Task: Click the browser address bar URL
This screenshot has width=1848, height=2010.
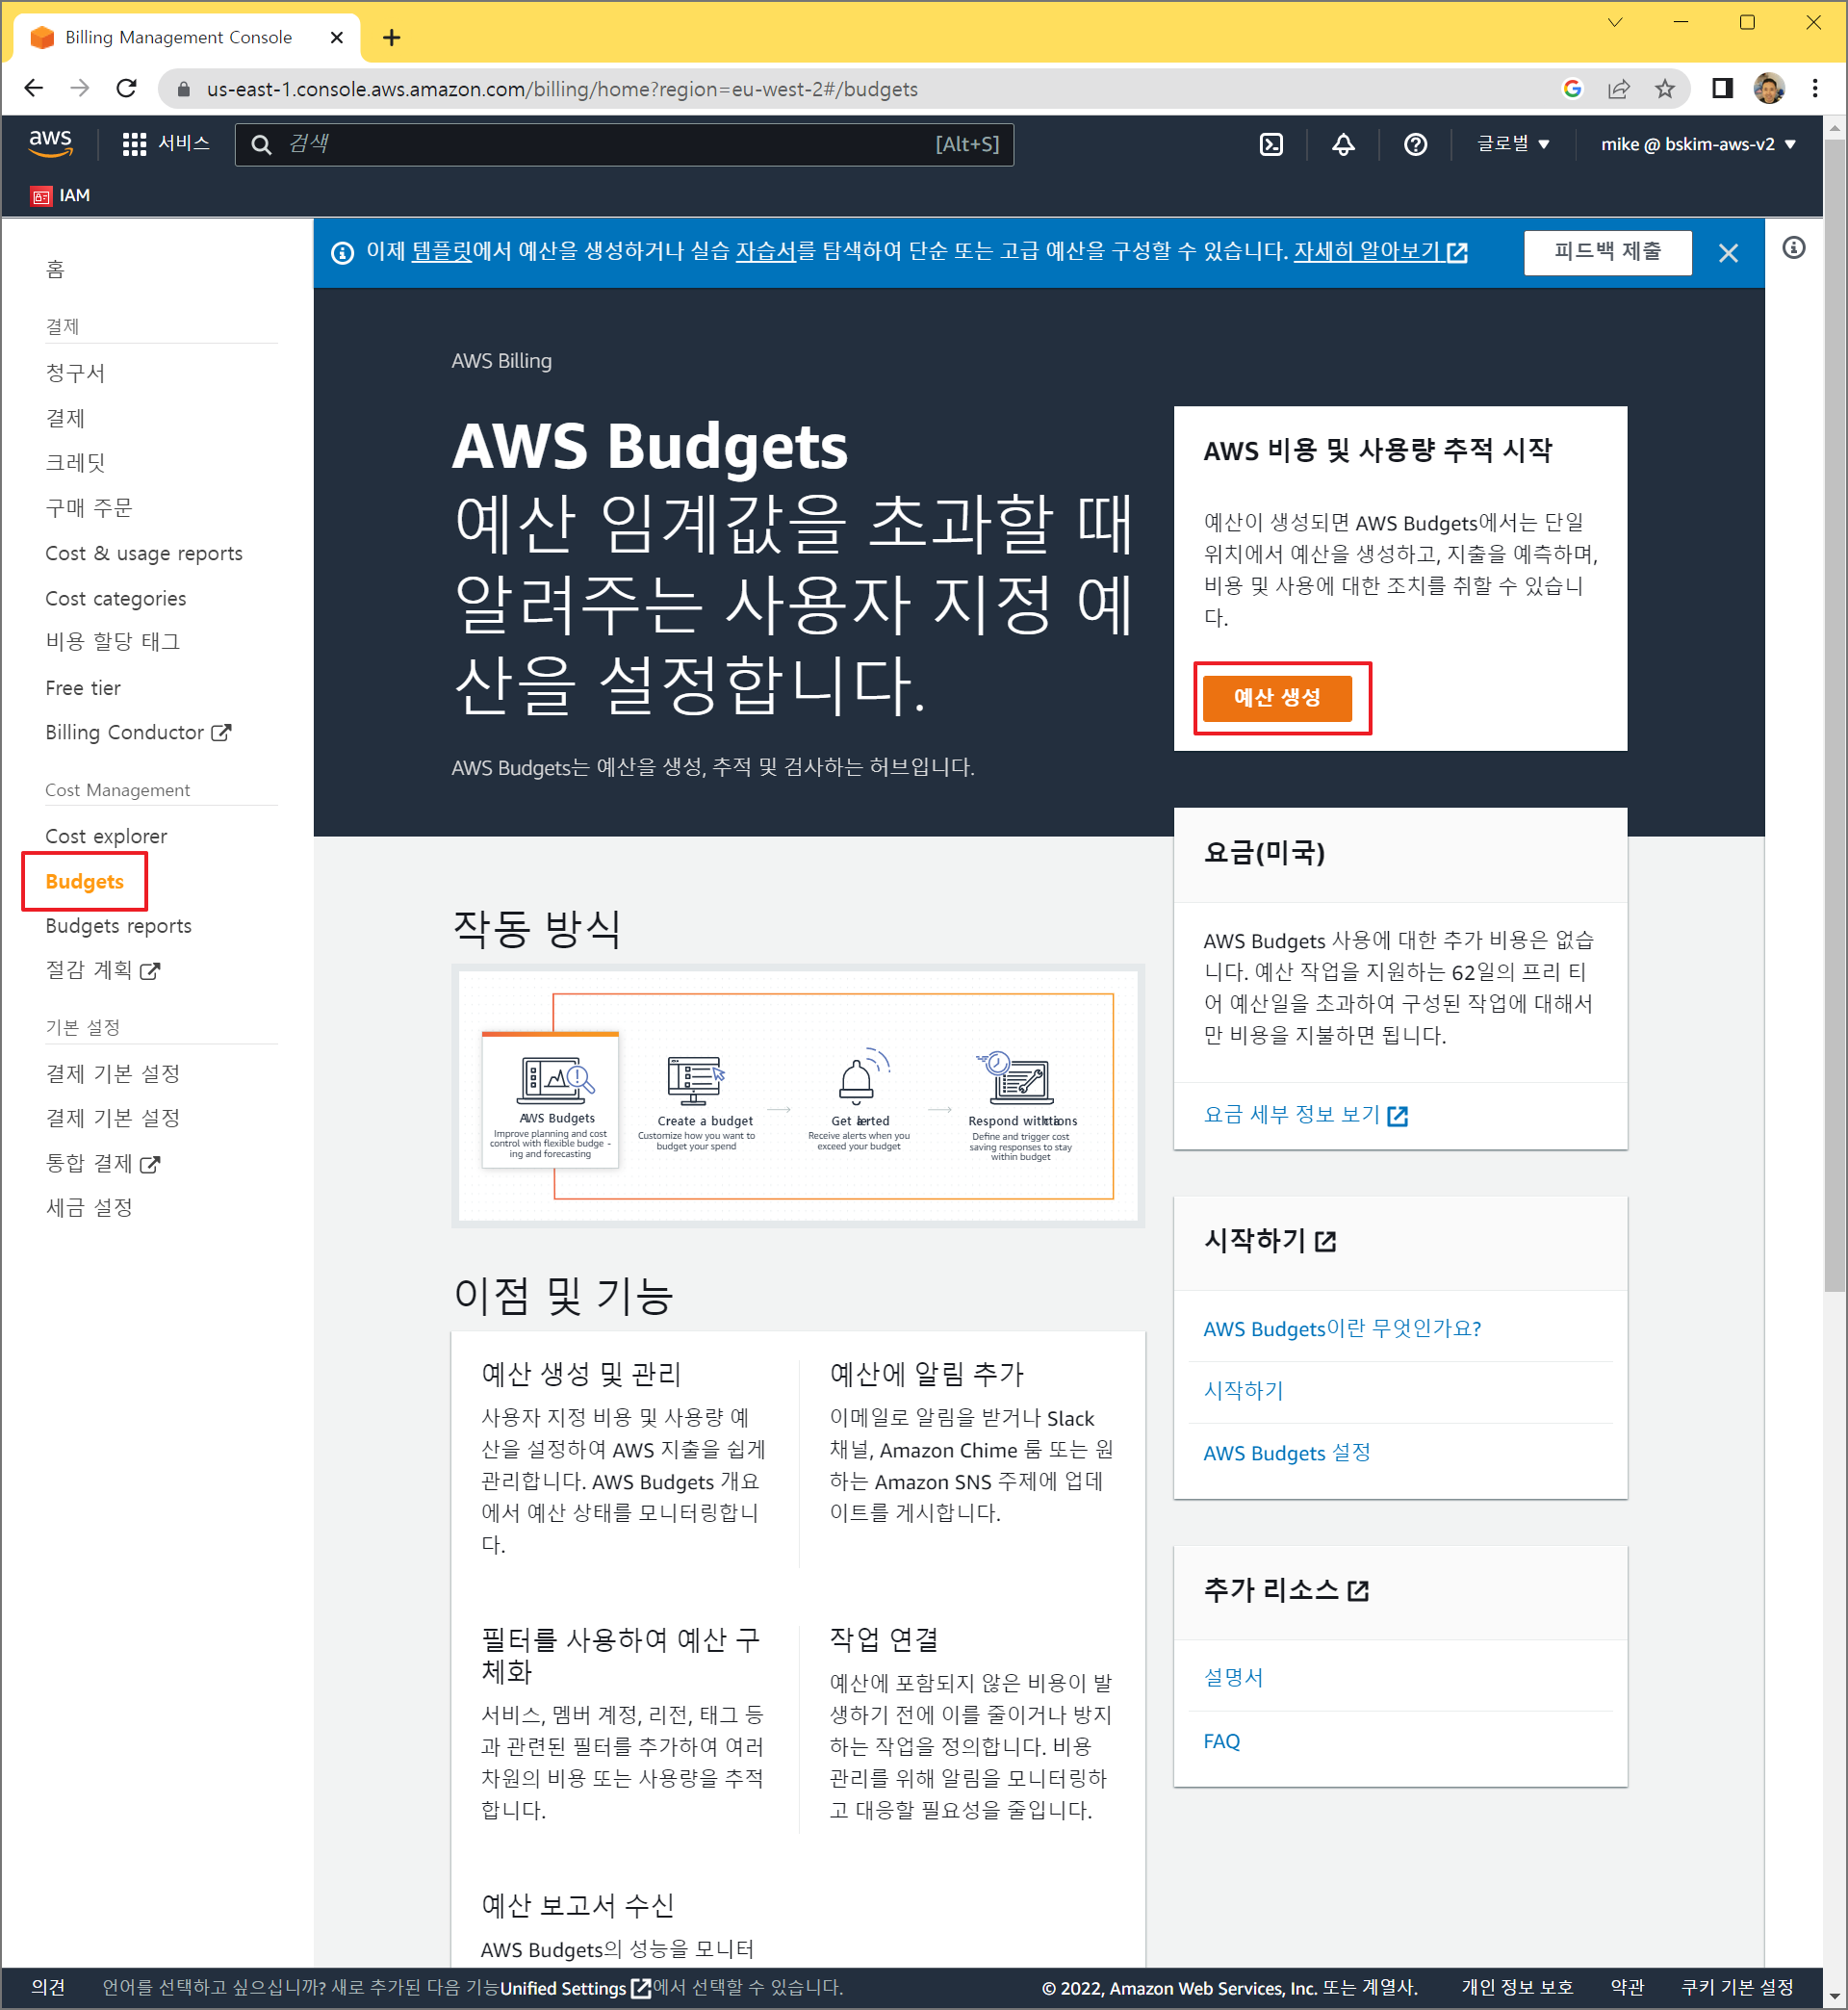Action: [562, 89]
